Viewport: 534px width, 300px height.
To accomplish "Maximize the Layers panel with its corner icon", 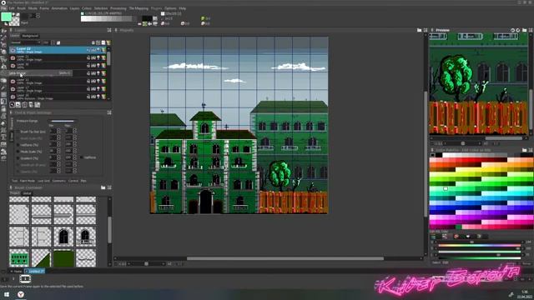I will pyautogui.click(x=109, y=30).
